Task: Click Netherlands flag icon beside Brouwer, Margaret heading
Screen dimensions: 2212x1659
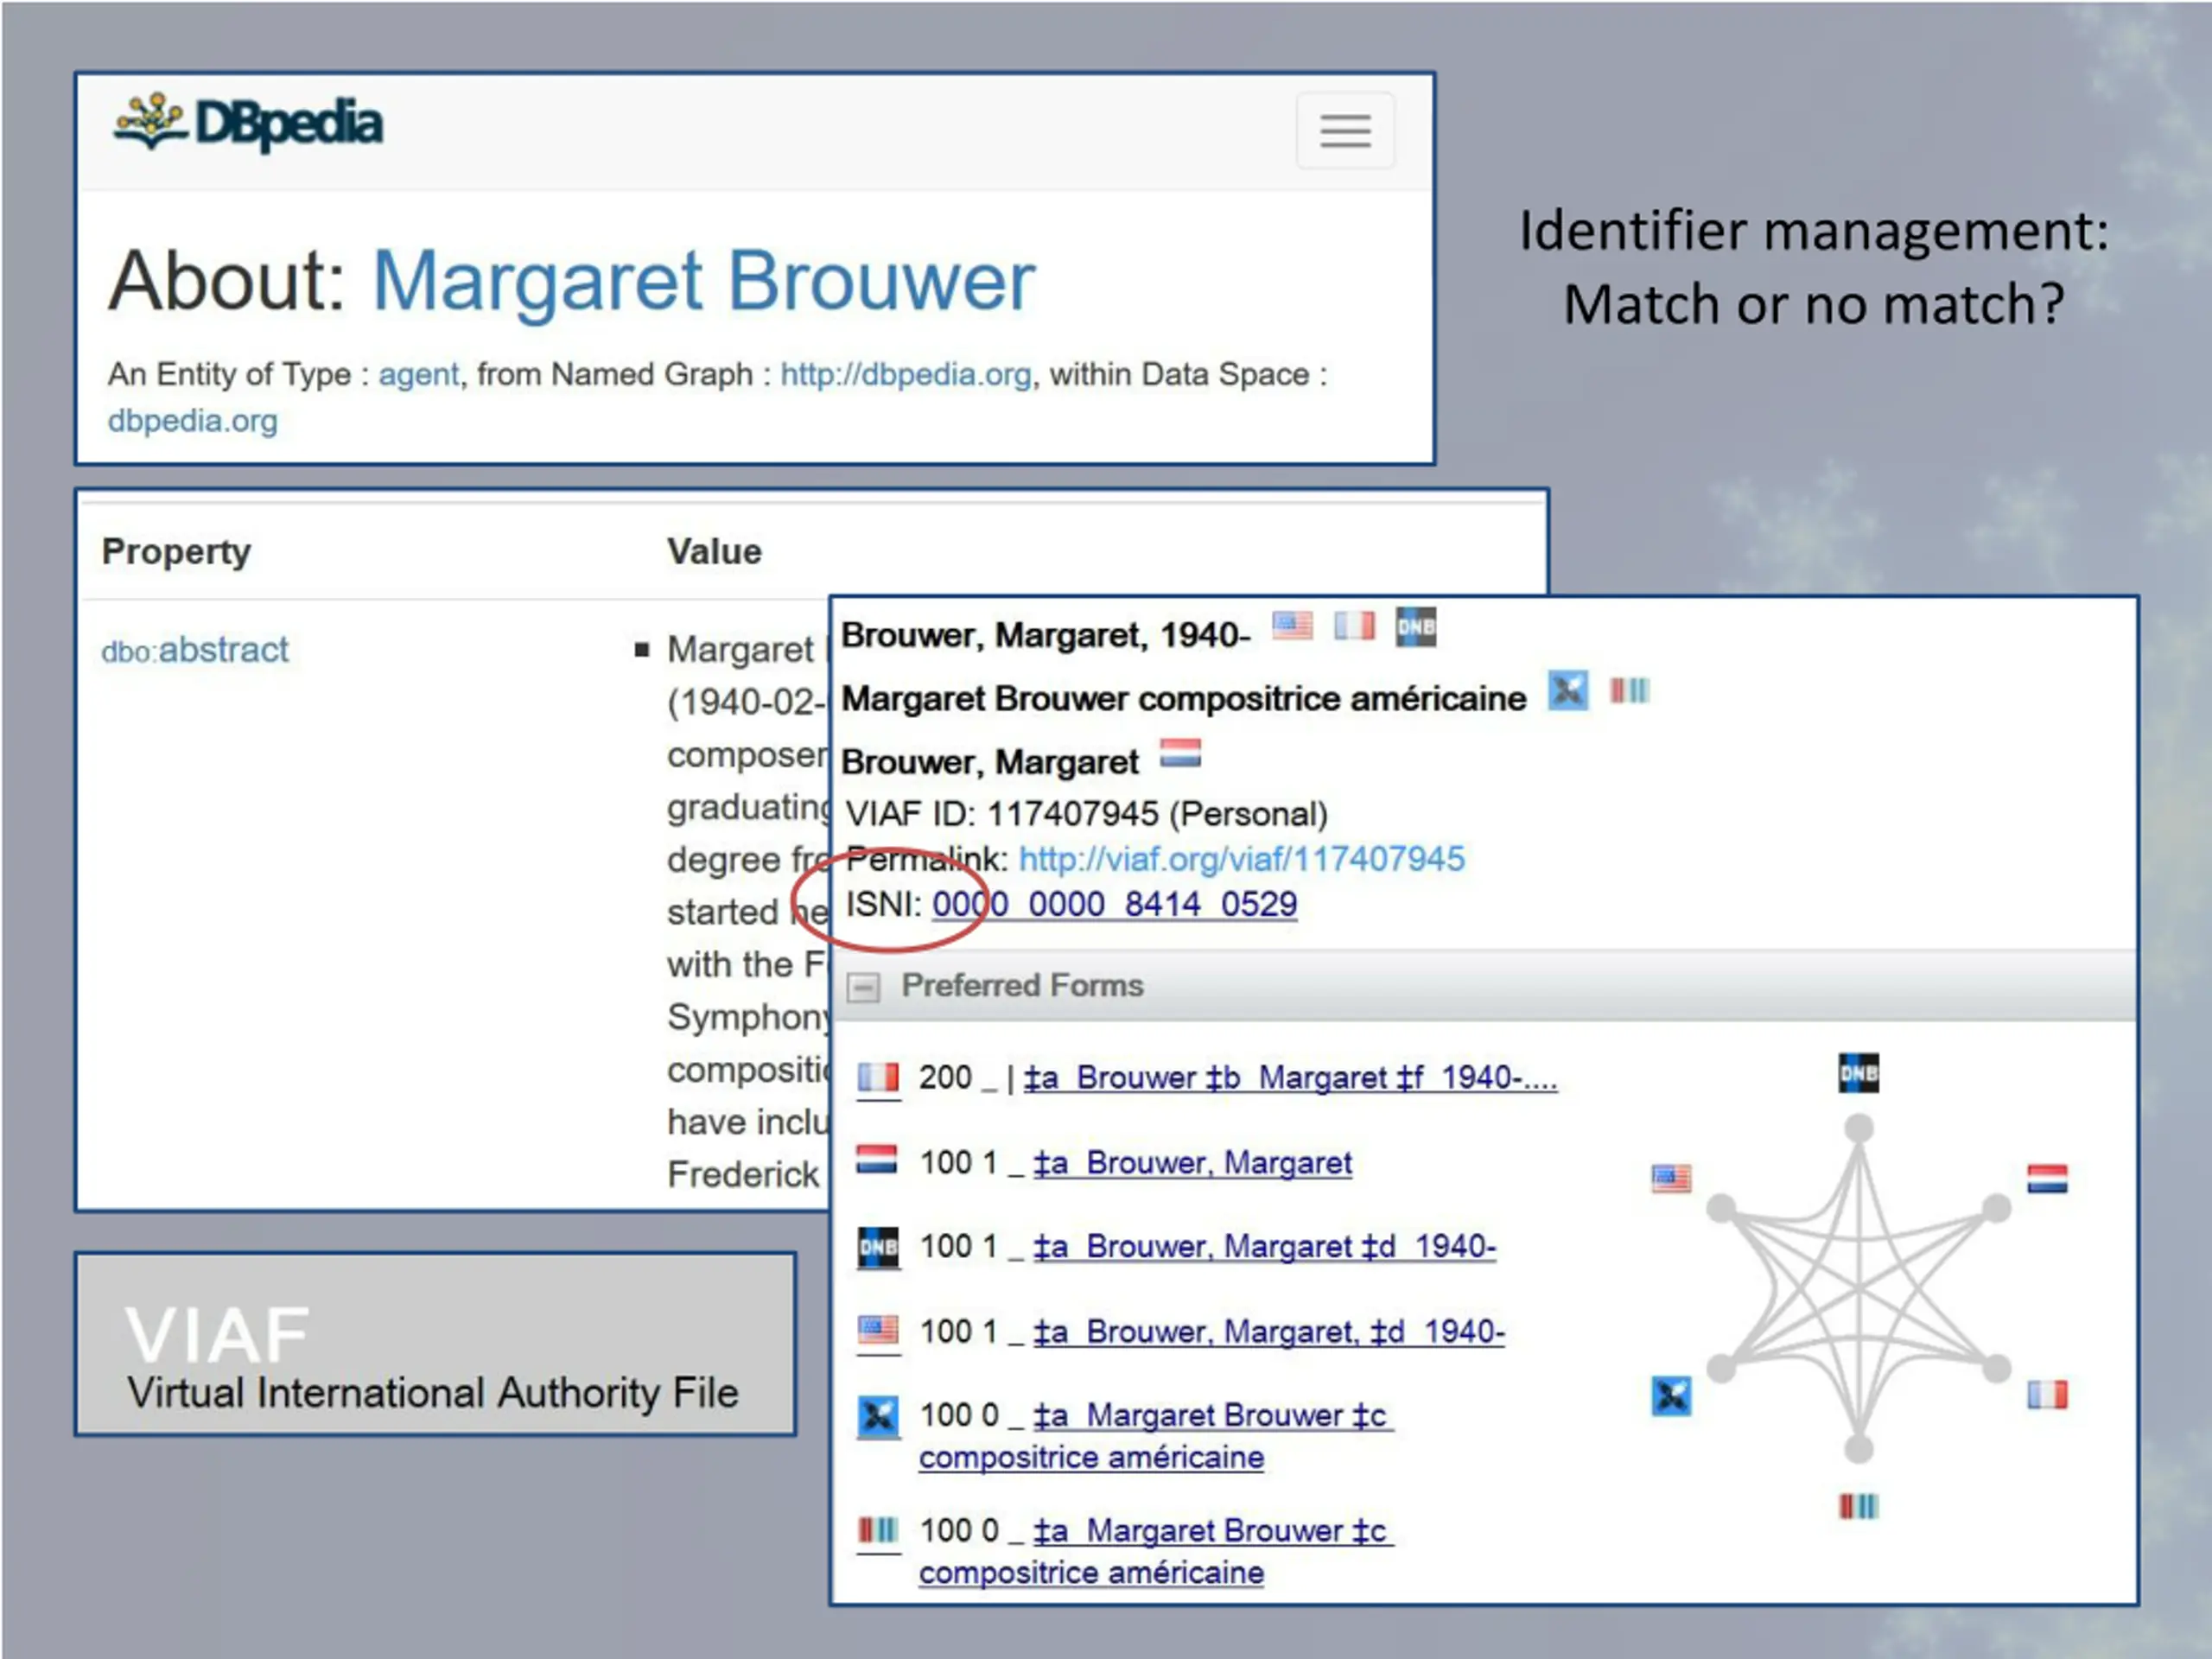Action: pos(1180,753)
